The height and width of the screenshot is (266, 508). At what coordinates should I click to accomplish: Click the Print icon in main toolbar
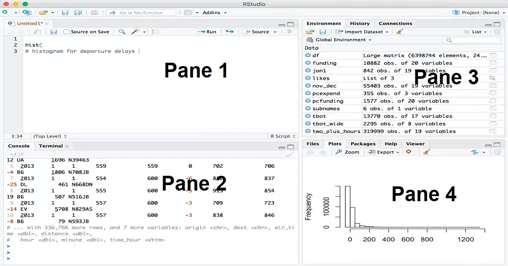click(94, 13)
